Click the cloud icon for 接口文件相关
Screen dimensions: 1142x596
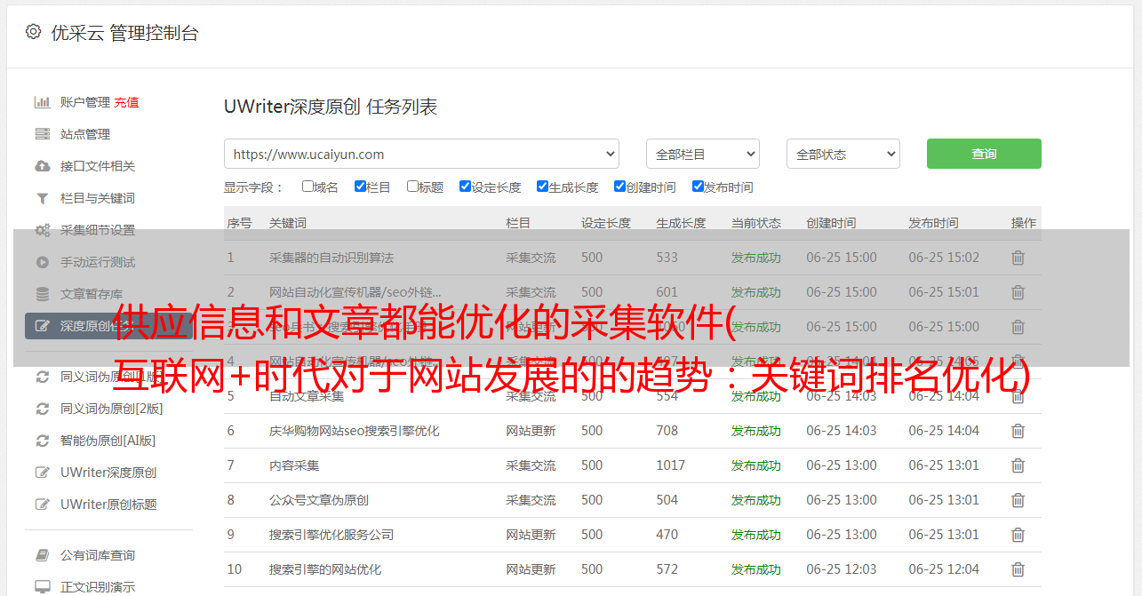click(x=42, y=166)
